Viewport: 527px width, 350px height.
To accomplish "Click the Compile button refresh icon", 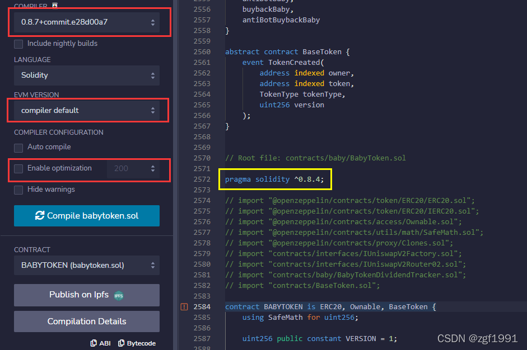I will (40, 215).
